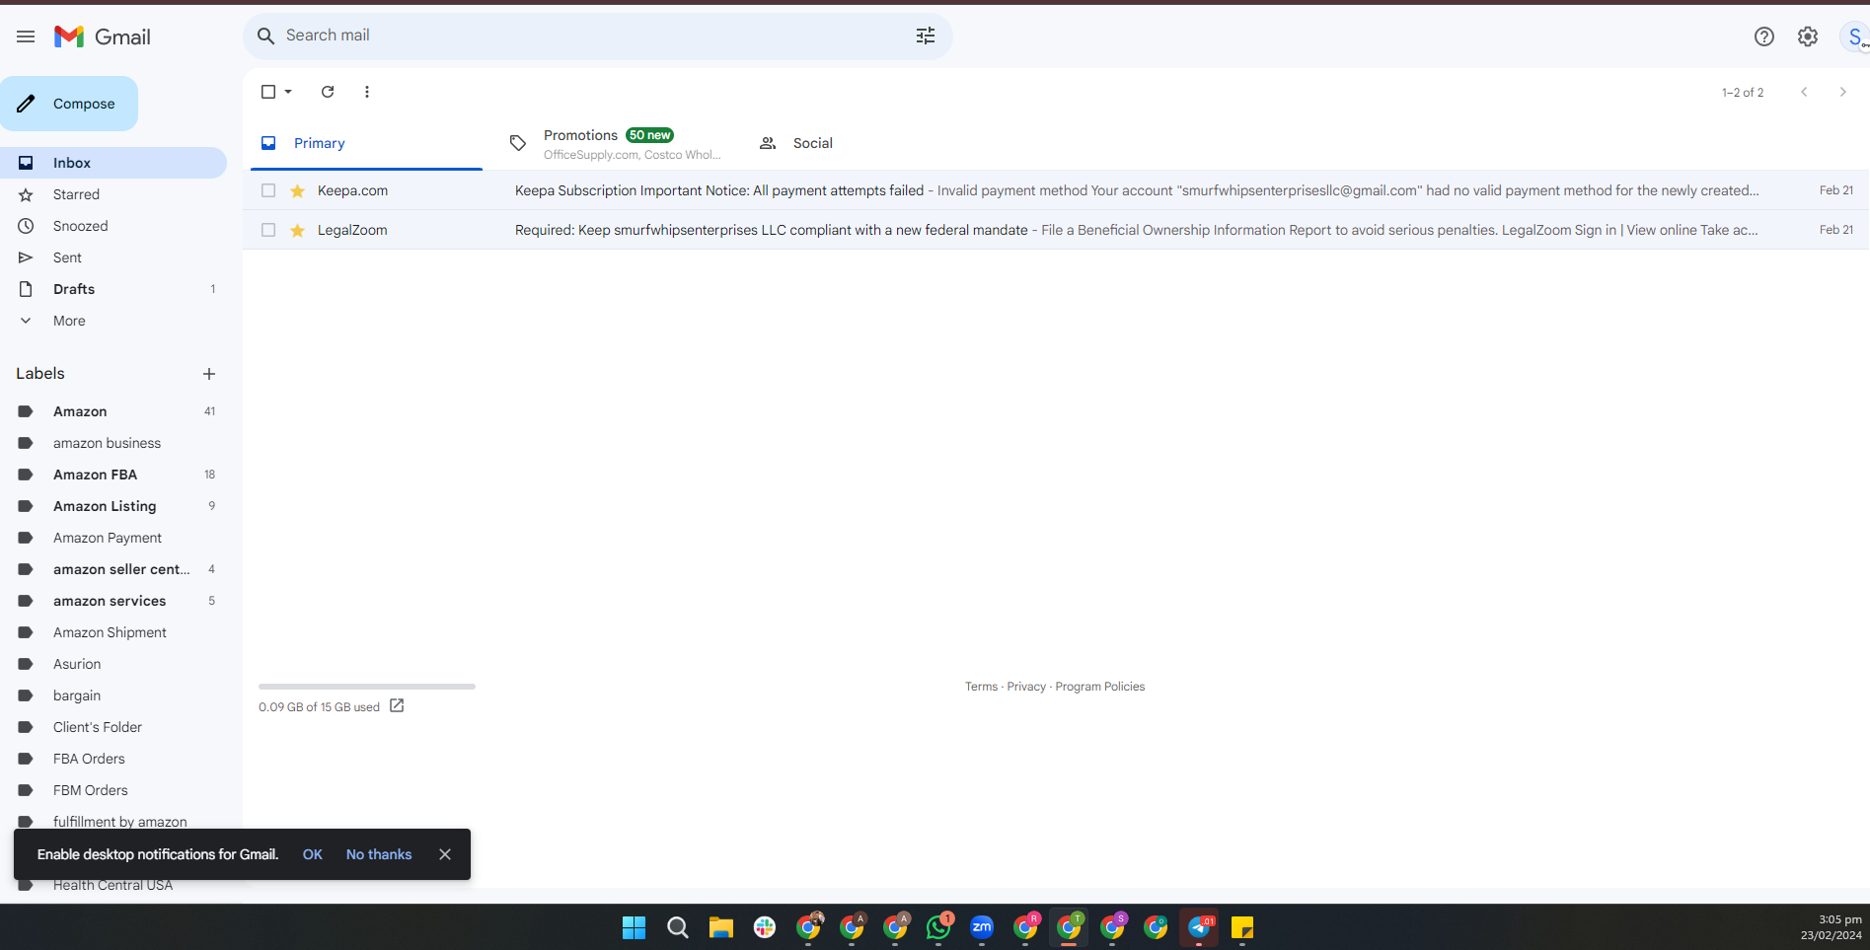Open File Explorer from taskbar
1870x950 pixels.
coord(721,927)
